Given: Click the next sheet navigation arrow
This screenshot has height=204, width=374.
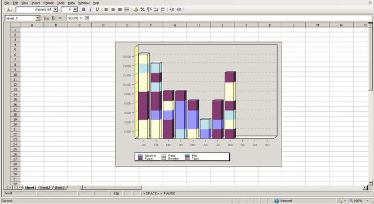Looking at the screenshot, I should (x=15, y=188).
